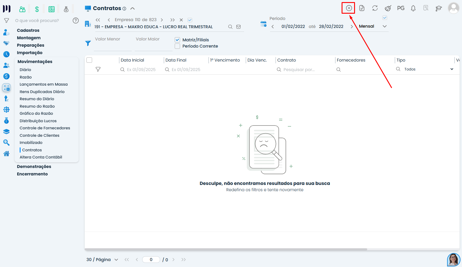Click the handshake icon in left sidebar
Screen dimensions: 462x267
tap(6, 43)
